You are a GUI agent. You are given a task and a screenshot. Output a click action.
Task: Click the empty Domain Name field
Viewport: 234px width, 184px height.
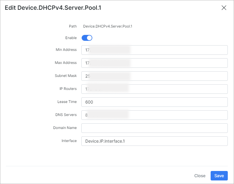(x=154, y=128)
